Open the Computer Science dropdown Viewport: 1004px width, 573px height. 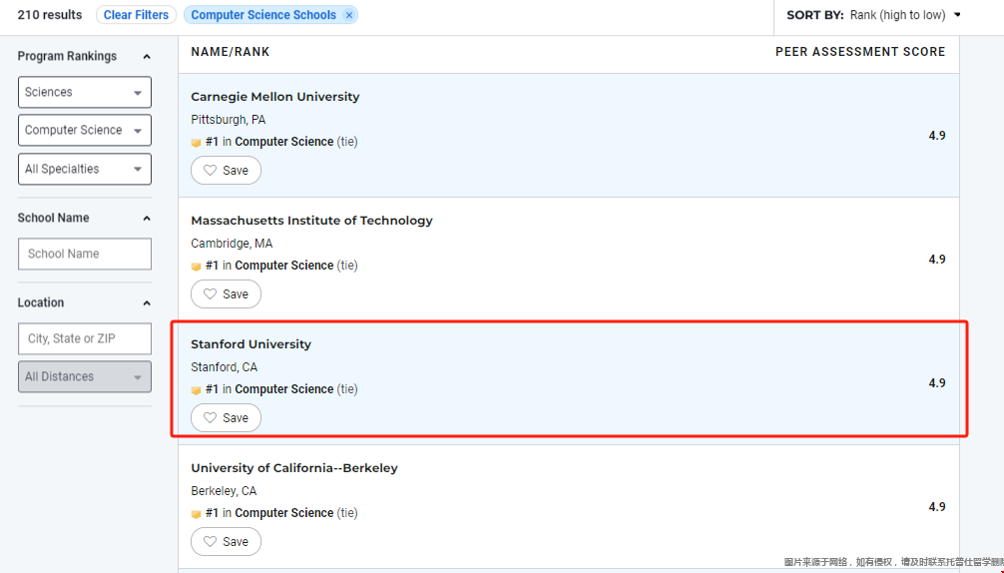(x=85, y=130)
